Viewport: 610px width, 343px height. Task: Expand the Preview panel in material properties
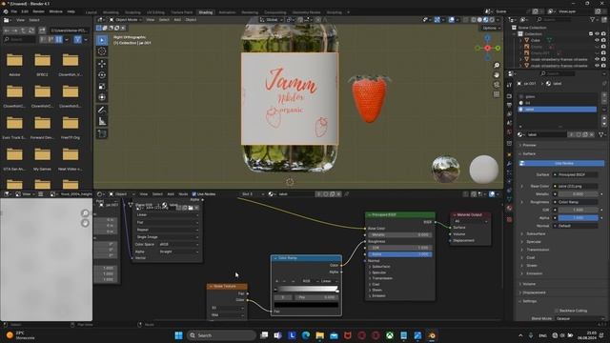coord(529,145)
